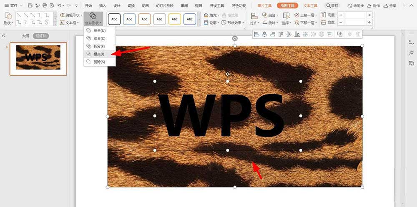
Task: Click the height plus stepper button
Action: 369,15
